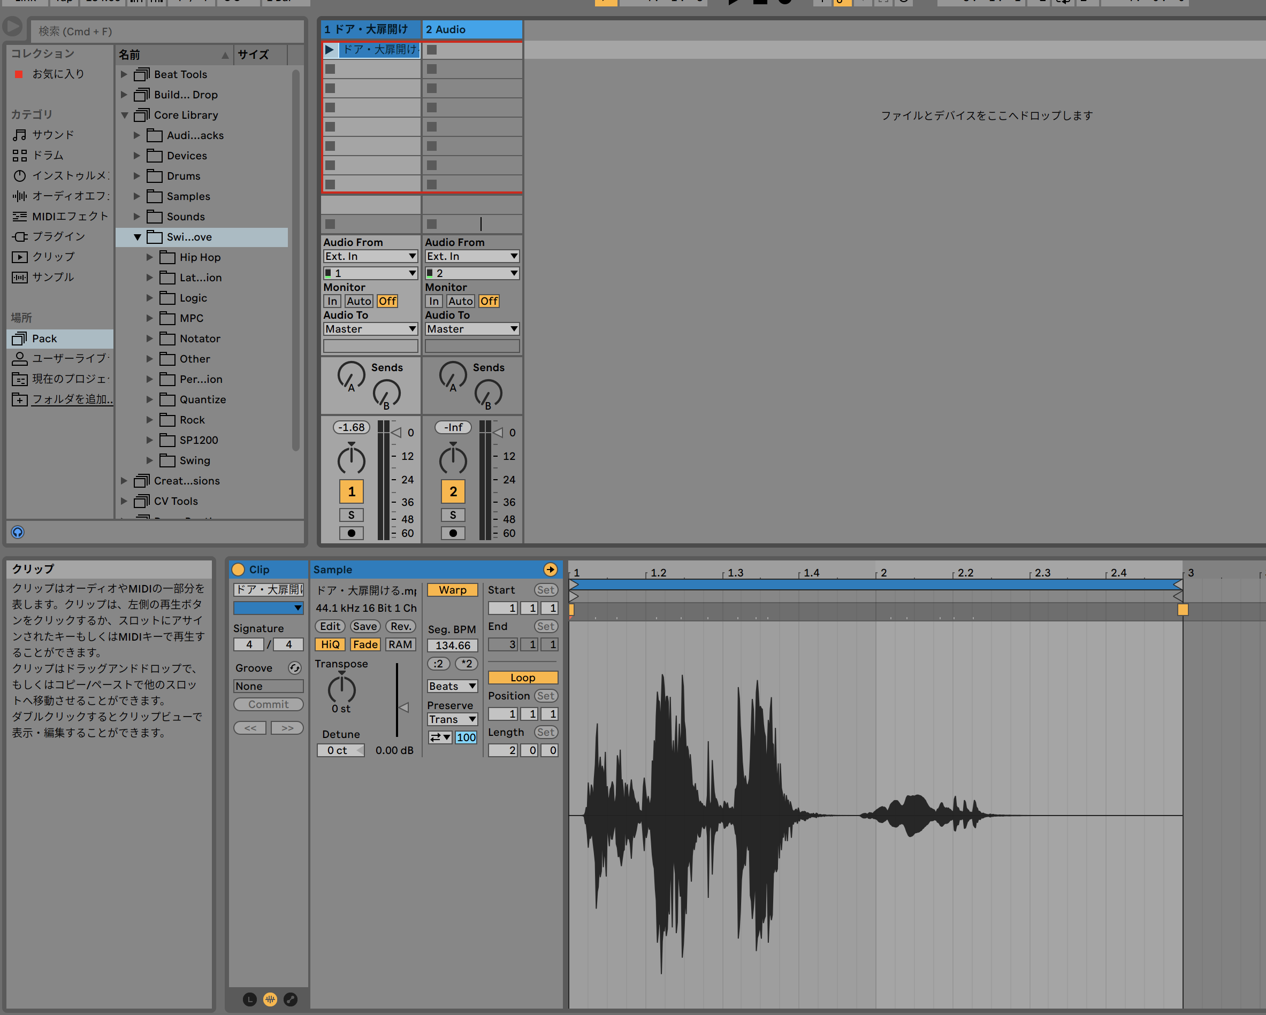Halve tempo with :2 button
This screenshot has width=1266, height=1015.
pos(439,664)
